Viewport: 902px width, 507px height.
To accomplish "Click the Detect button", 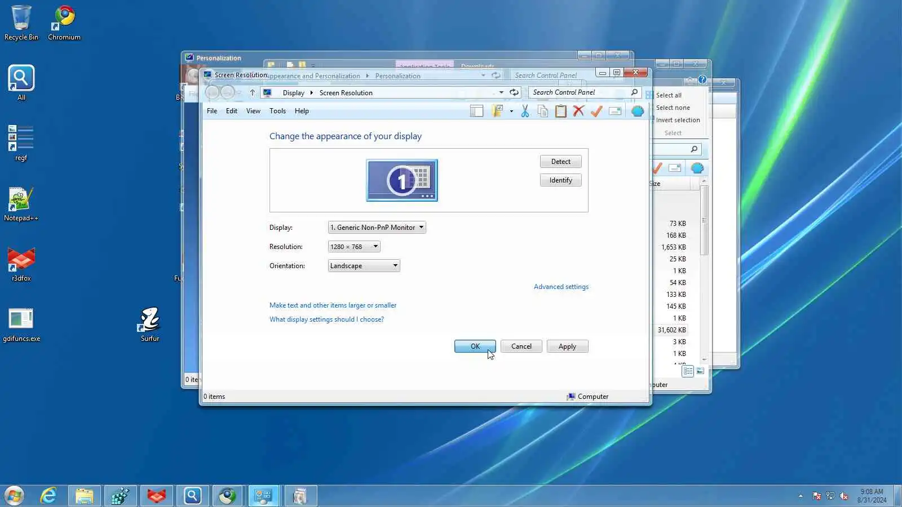I will tap(561, 162).
